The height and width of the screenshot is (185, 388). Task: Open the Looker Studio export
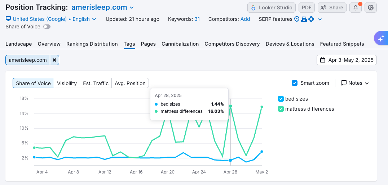(272, 8)
